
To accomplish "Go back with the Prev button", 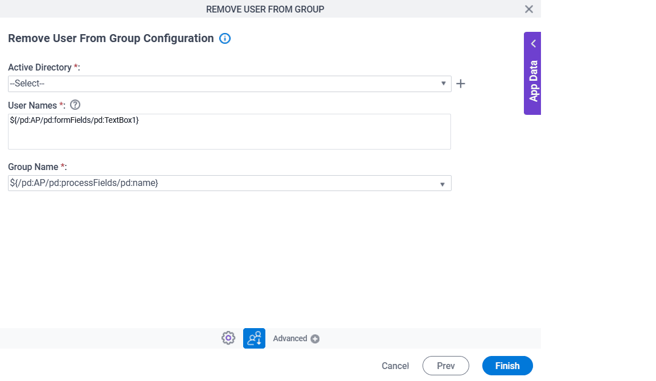I will (x=445, y=366).
